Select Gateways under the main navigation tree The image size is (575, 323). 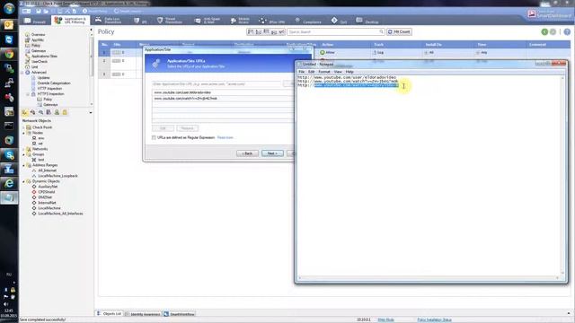coord(36,51)
